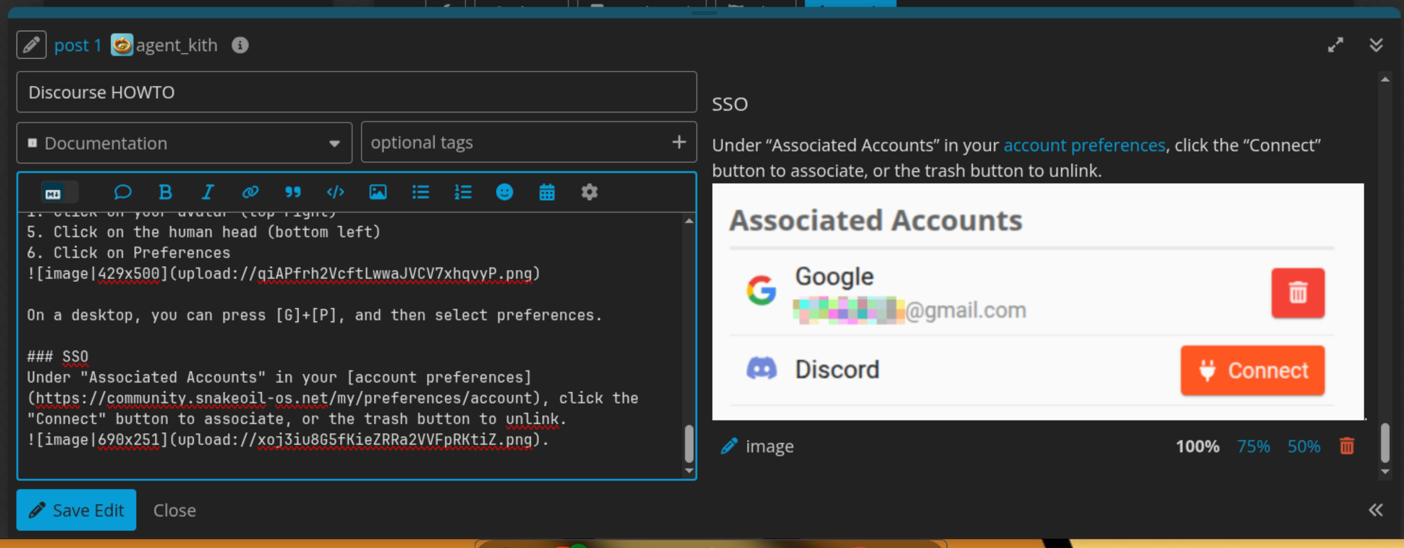
Task: Click the orange Connect button for Discord
Action: [1252, 371]
